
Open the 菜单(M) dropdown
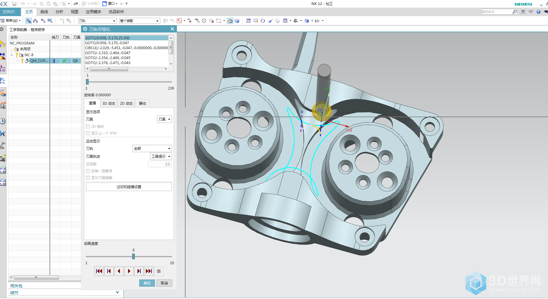[11, 20]
